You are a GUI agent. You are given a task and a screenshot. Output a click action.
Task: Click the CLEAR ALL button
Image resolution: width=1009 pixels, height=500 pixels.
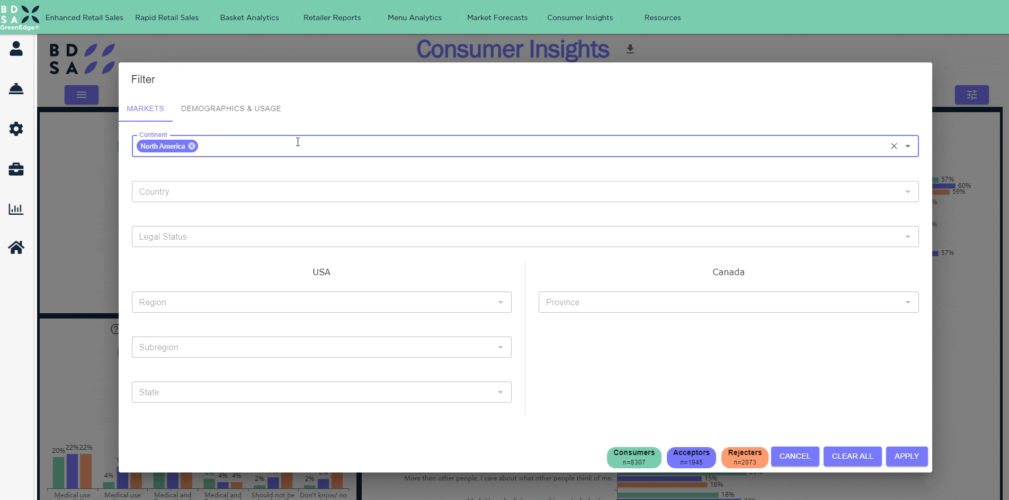pyautogui.click(x=852, y=456)
